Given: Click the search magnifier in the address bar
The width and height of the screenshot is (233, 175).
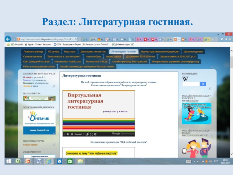Looking at the screenshot, I should (x=70, y=39).
